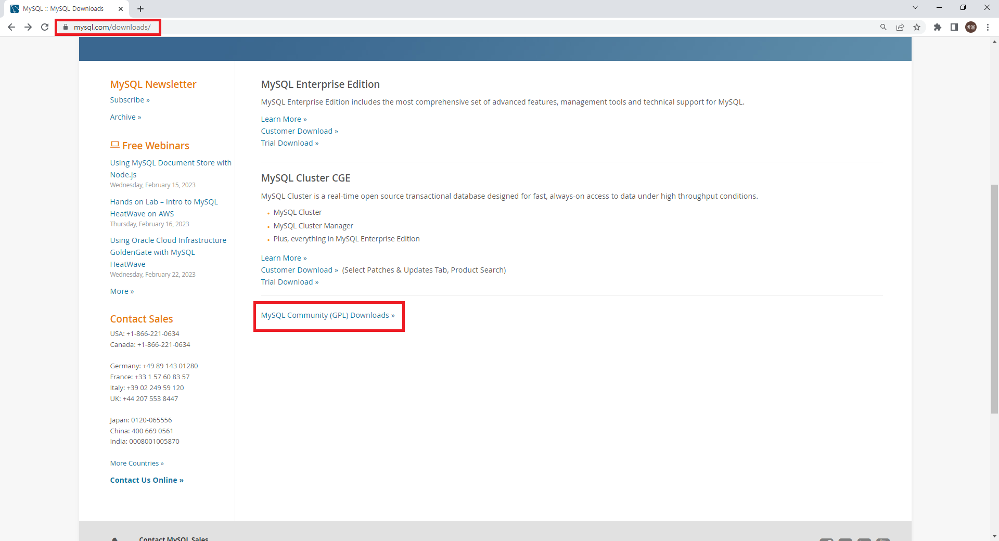Click Germany phone number text
This screenshot has width=999, height=541.
(154, 366)
